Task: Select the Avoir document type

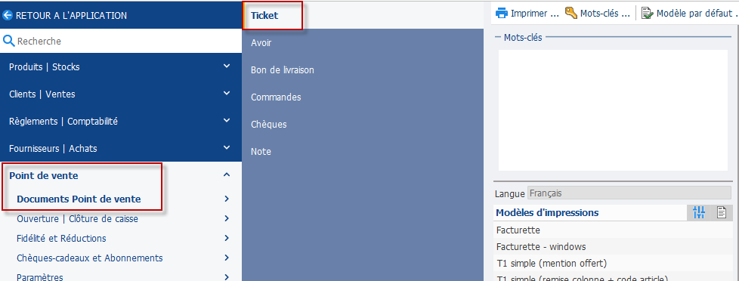Action: point(261,43)
